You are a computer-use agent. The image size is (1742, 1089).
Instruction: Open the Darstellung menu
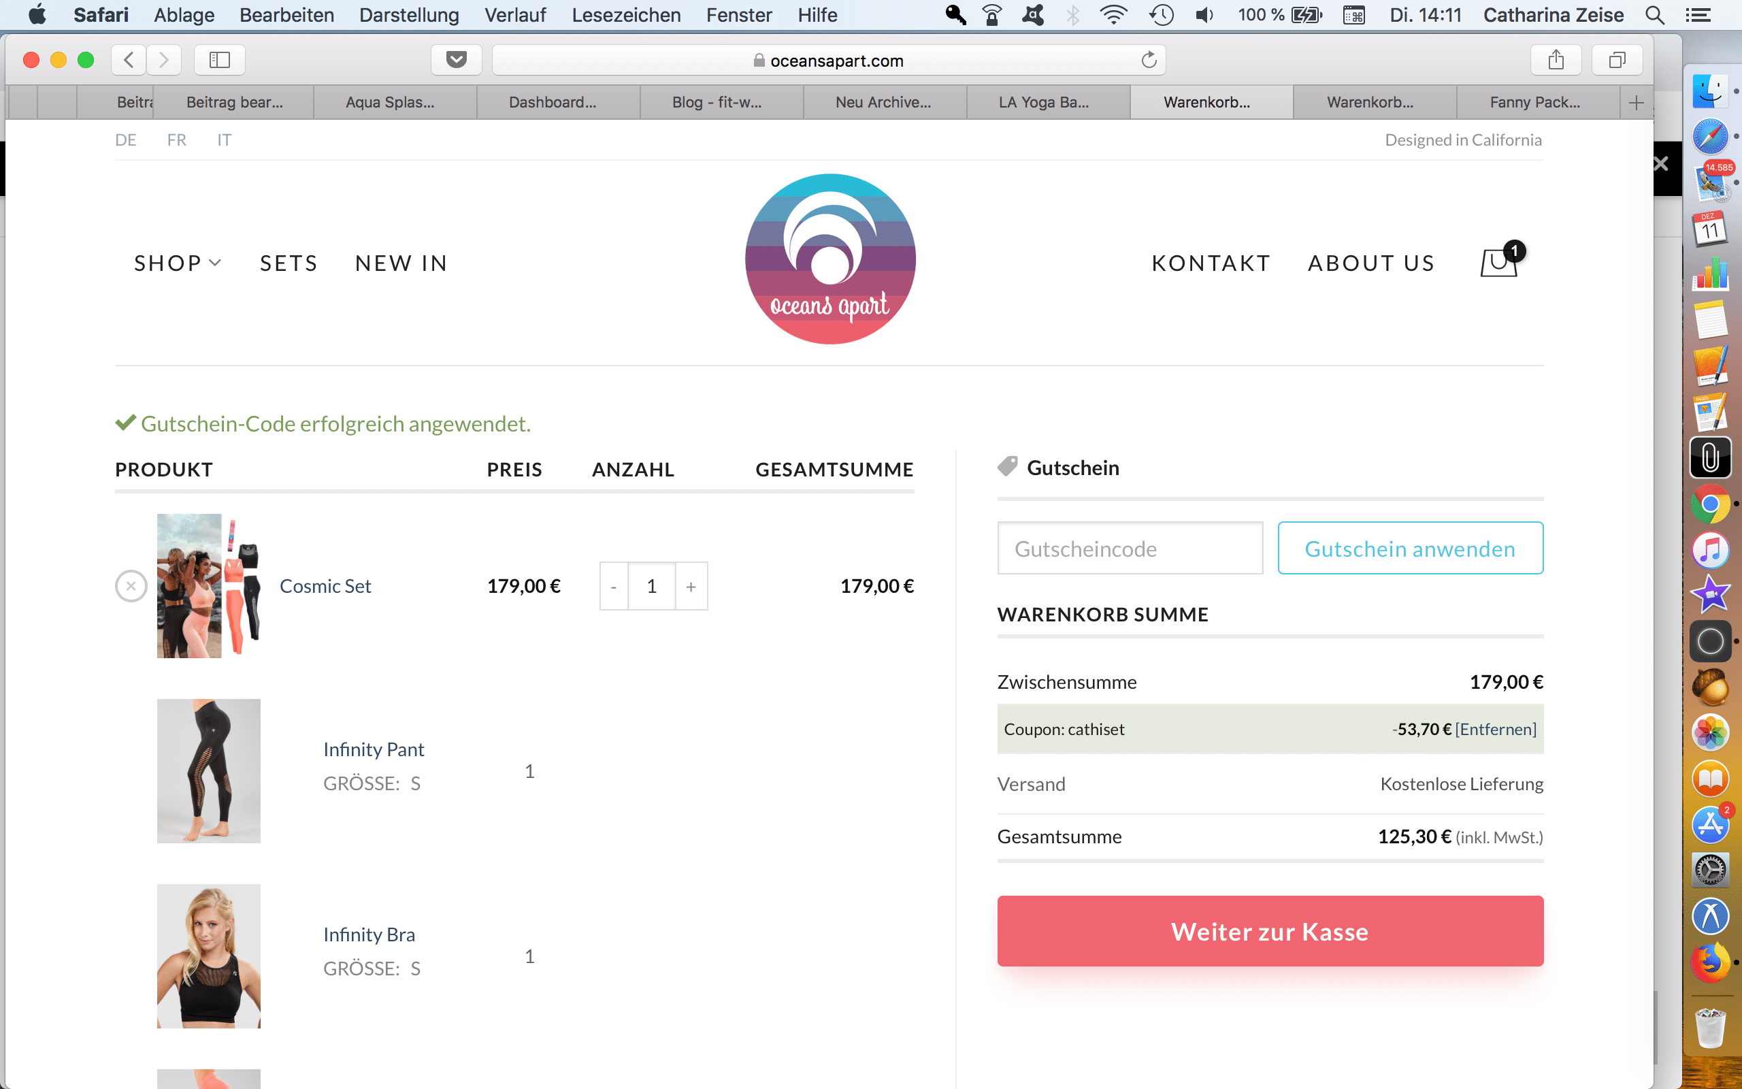[x=409, y=15]
